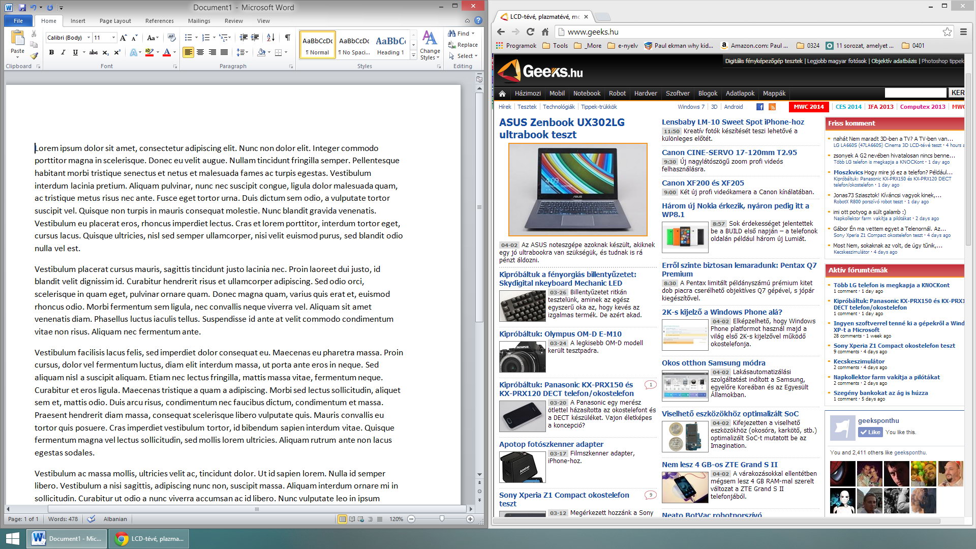Switch to the Insert ribbon tab

coord(78,21)
